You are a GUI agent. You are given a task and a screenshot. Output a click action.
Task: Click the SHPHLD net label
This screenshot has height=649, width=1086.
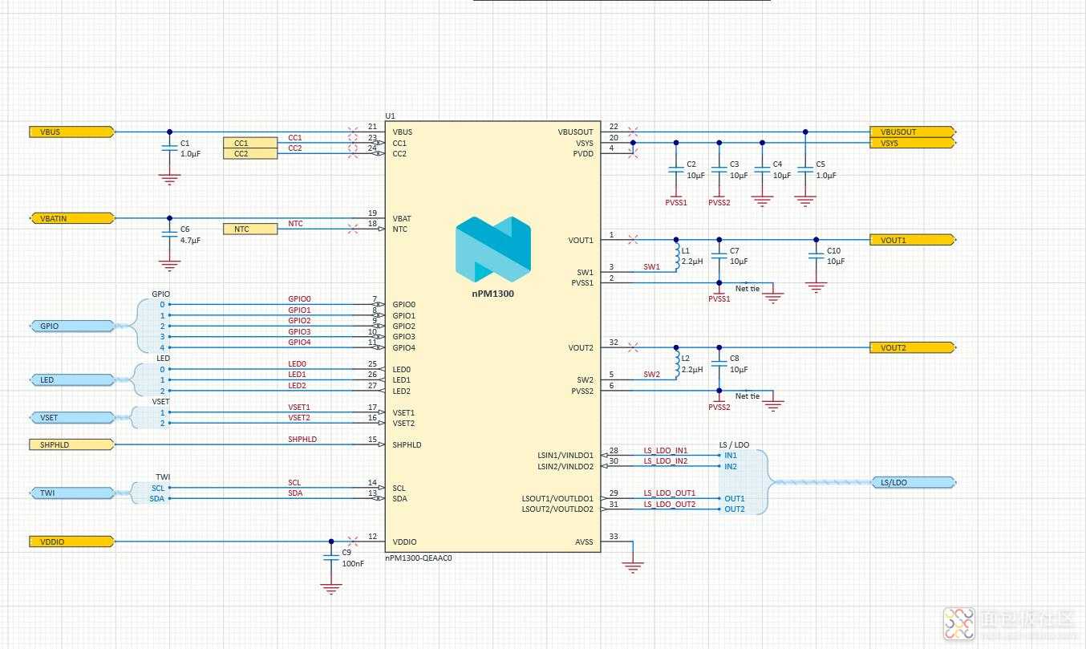tap(302, 440)
